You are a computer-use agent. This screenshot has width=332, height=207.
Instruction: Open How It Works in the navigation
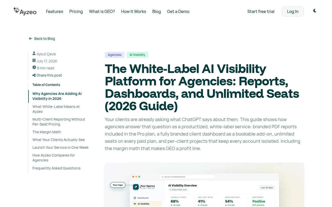click(134, 11)
